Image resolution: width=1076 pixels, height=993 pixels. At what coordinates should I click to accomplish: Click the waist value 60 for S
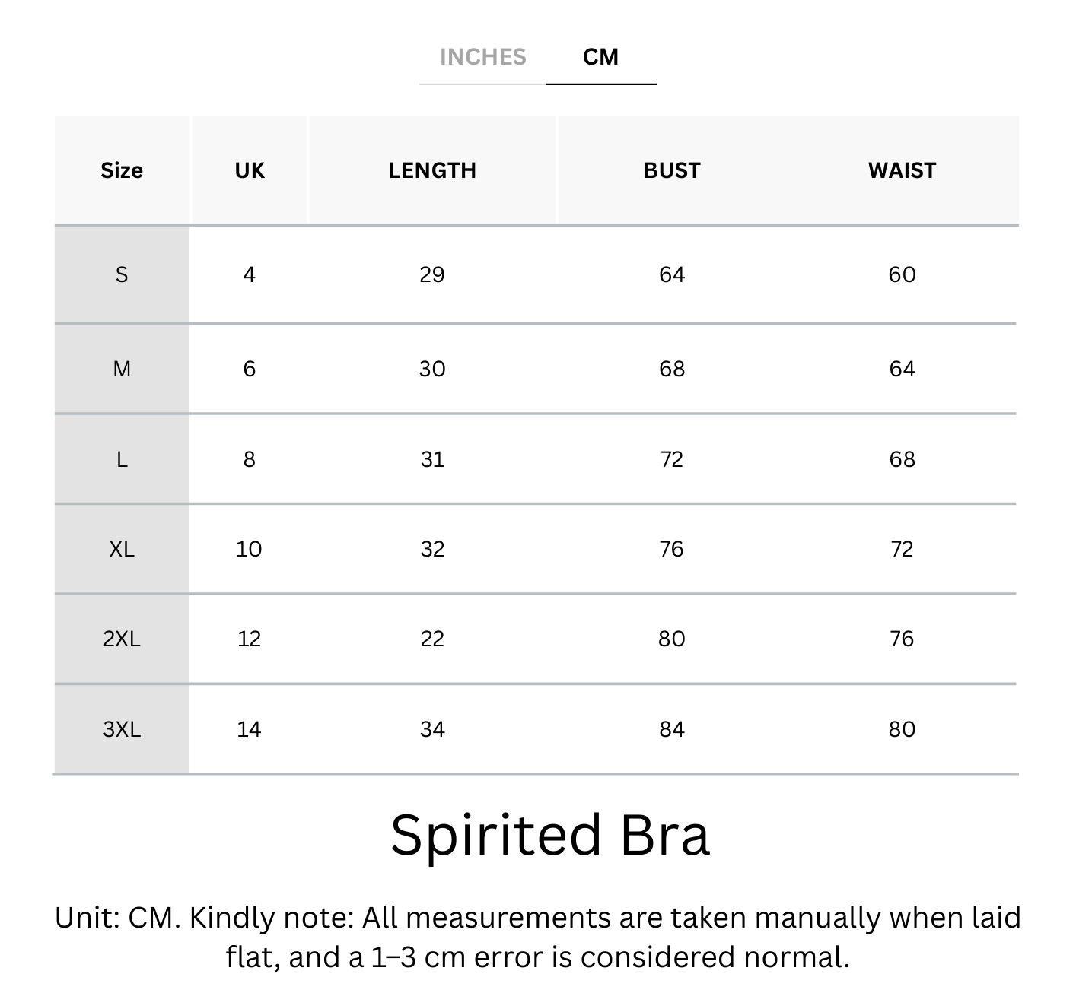point(902,274)
